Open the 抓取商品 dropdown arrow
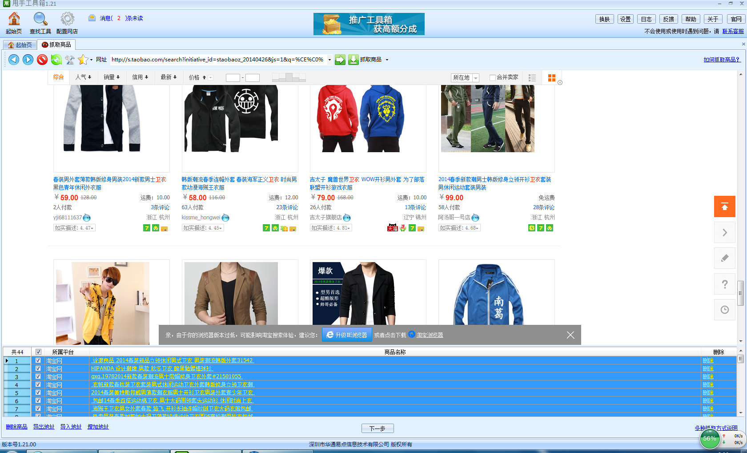Viewport: 747px width, 453px height. pyautogui.click(x=387, y=60)
